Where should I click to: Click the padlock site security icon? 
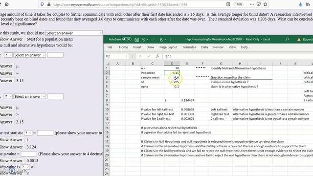(x=49, y=4)
